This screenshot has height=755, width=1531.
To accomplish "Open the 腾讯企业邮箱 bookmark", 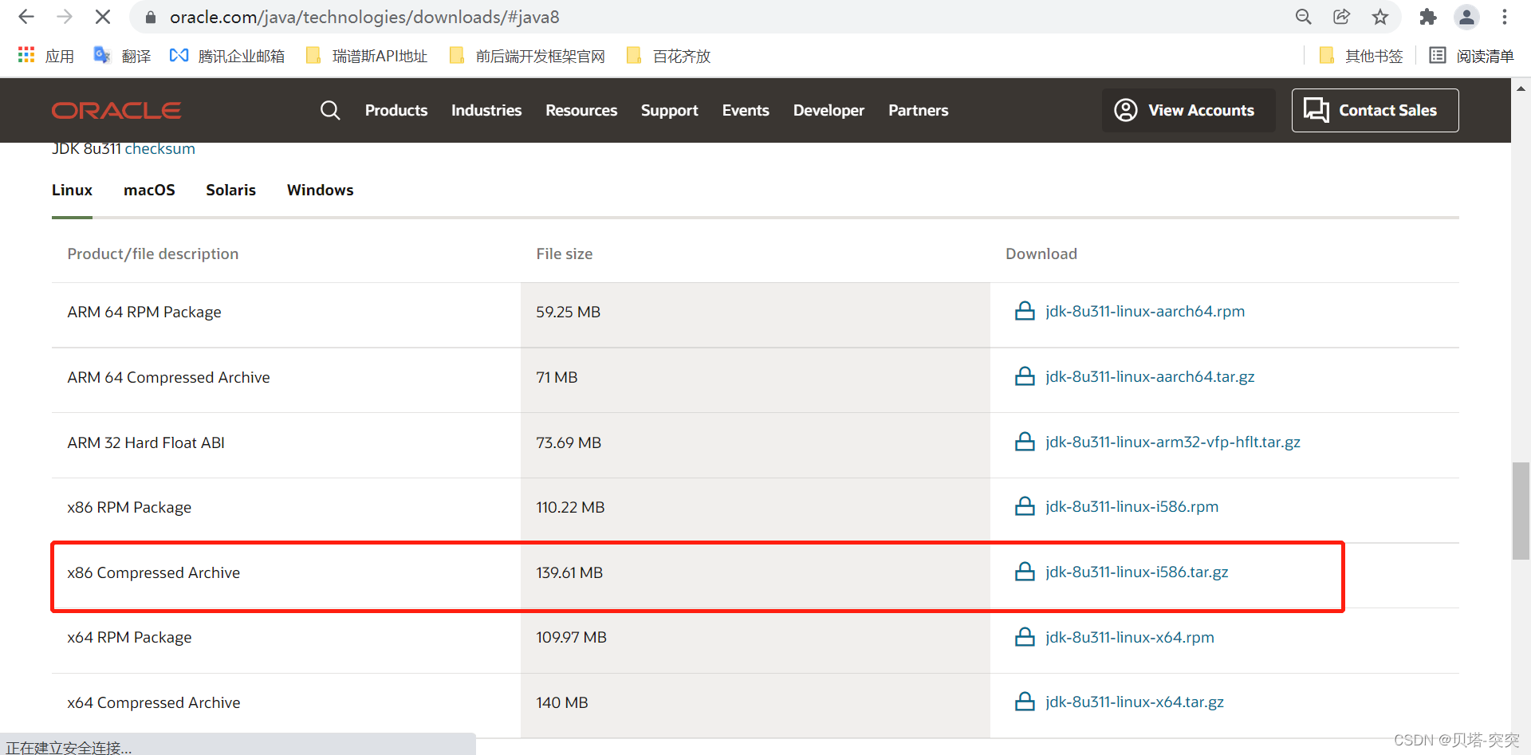I will pyautogui.click(x=227, y=56).
